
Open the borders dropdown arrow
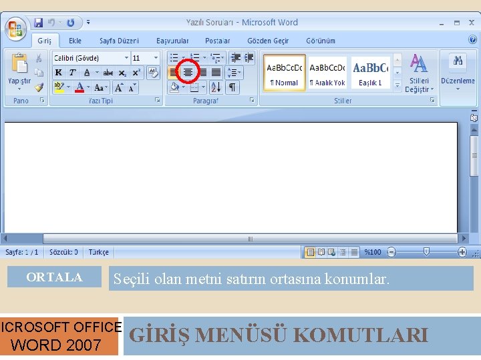[203, 87]
